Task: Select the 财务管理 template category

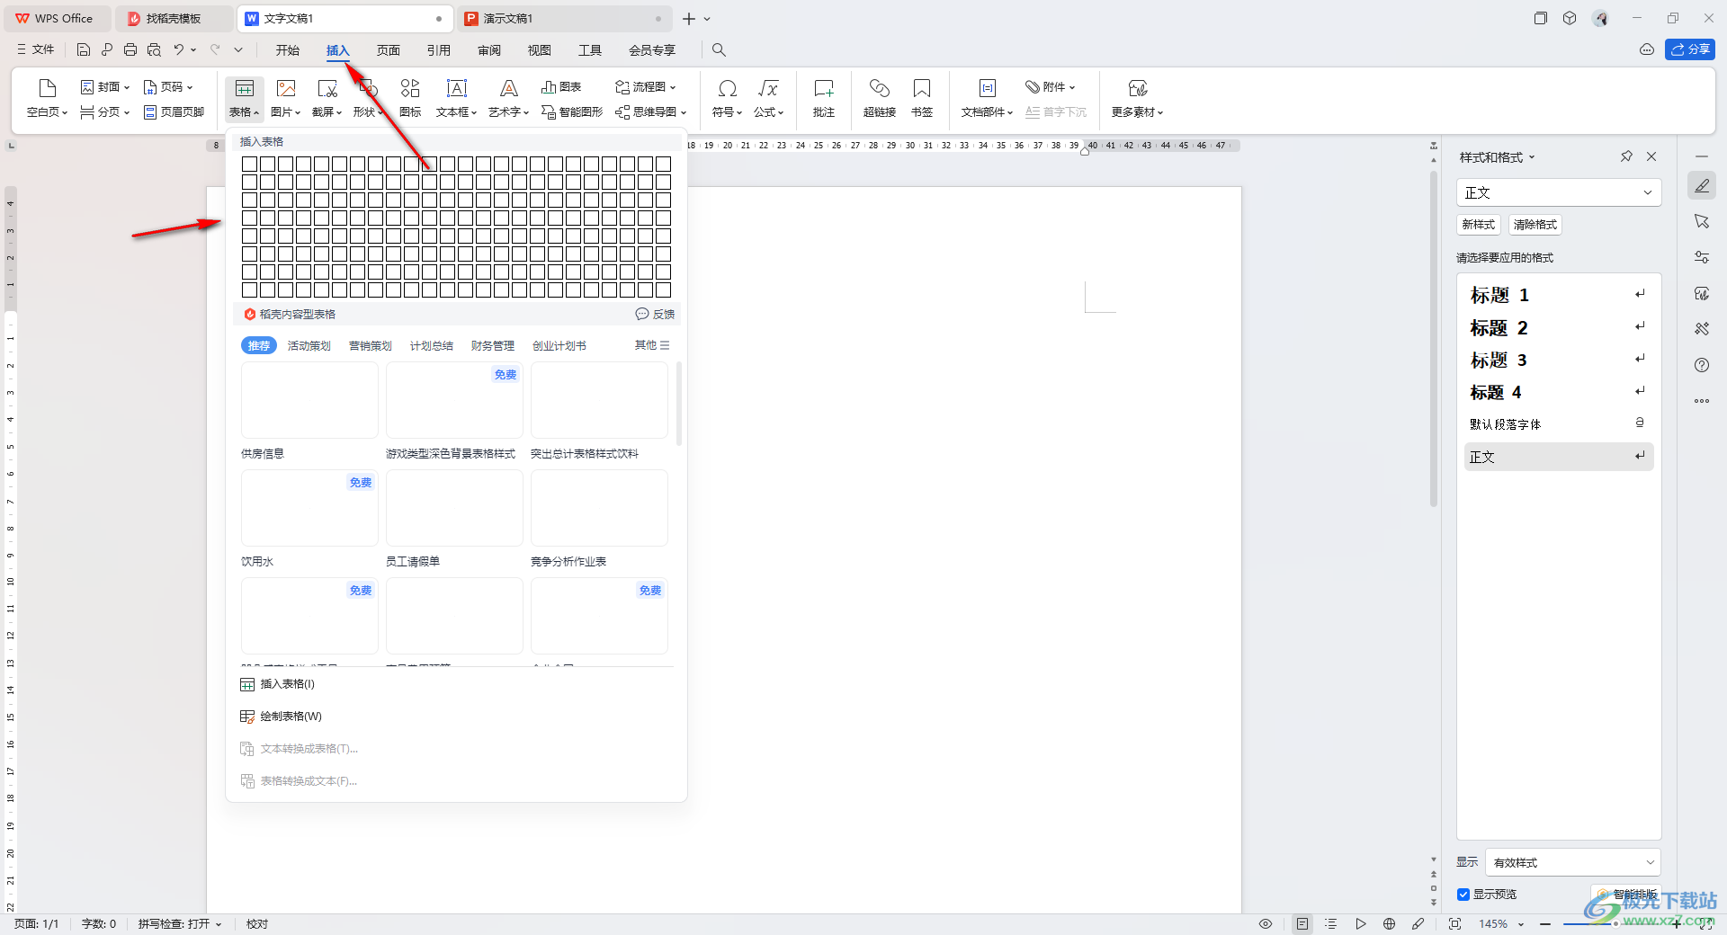Action: (493, 346)
